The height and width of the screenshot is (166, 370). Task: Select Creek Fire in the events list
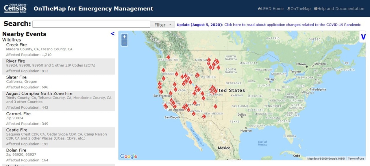(16, 45)
